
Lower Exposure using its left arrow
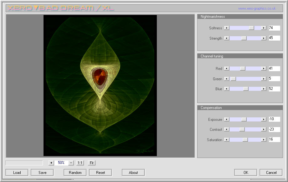(x=227, y=119)
